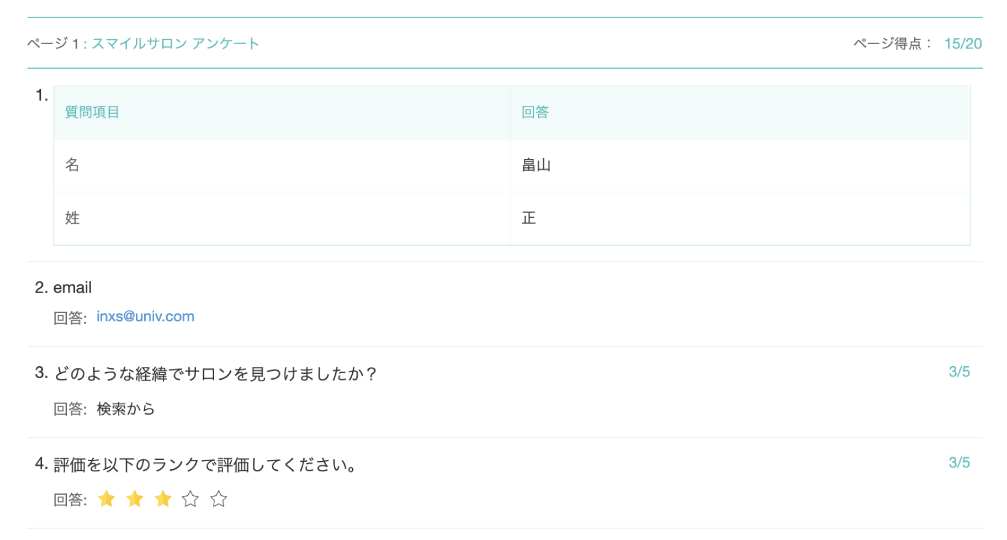Click the third filled rating star
Image resolution: width=1007 pixels, height=540 pixels.
click(163, 499)
